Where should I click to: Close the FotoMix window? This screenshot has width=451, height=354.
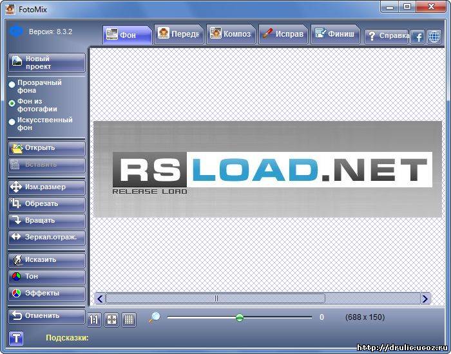point(430,7)
